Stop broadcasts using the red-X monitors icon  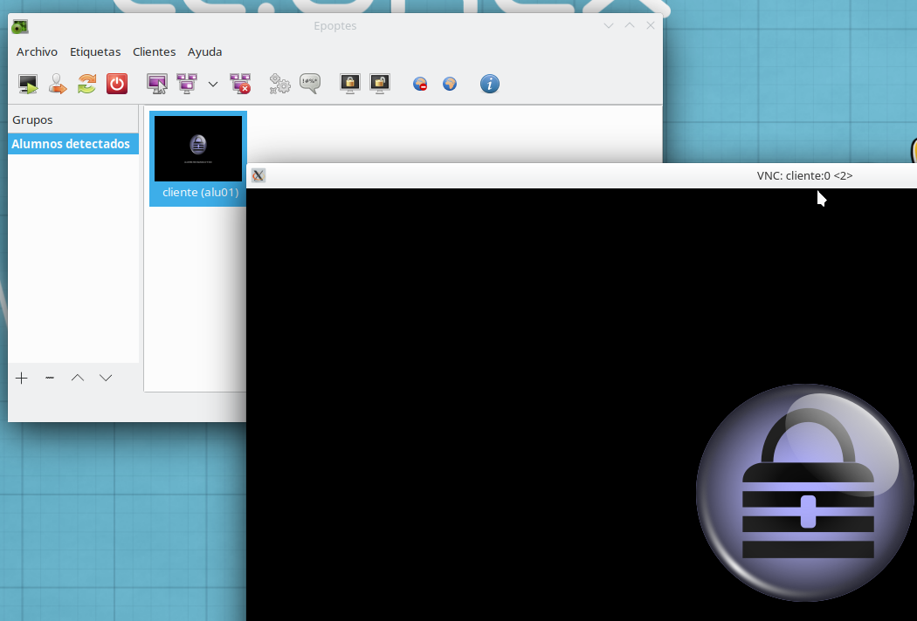[x=240, y=84]
